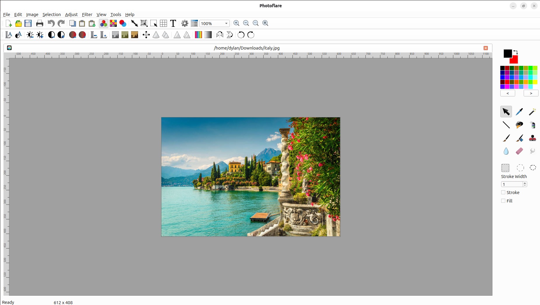Select the Line tool
The width and height of the screenshot is (540, 305).
506,125
